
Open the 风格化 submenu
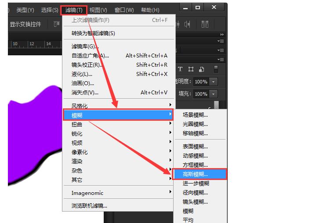coord(118,105)
